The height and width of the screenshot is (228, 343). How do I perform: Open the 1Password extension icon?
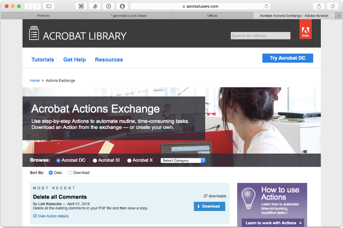click(x=108, y=6)
